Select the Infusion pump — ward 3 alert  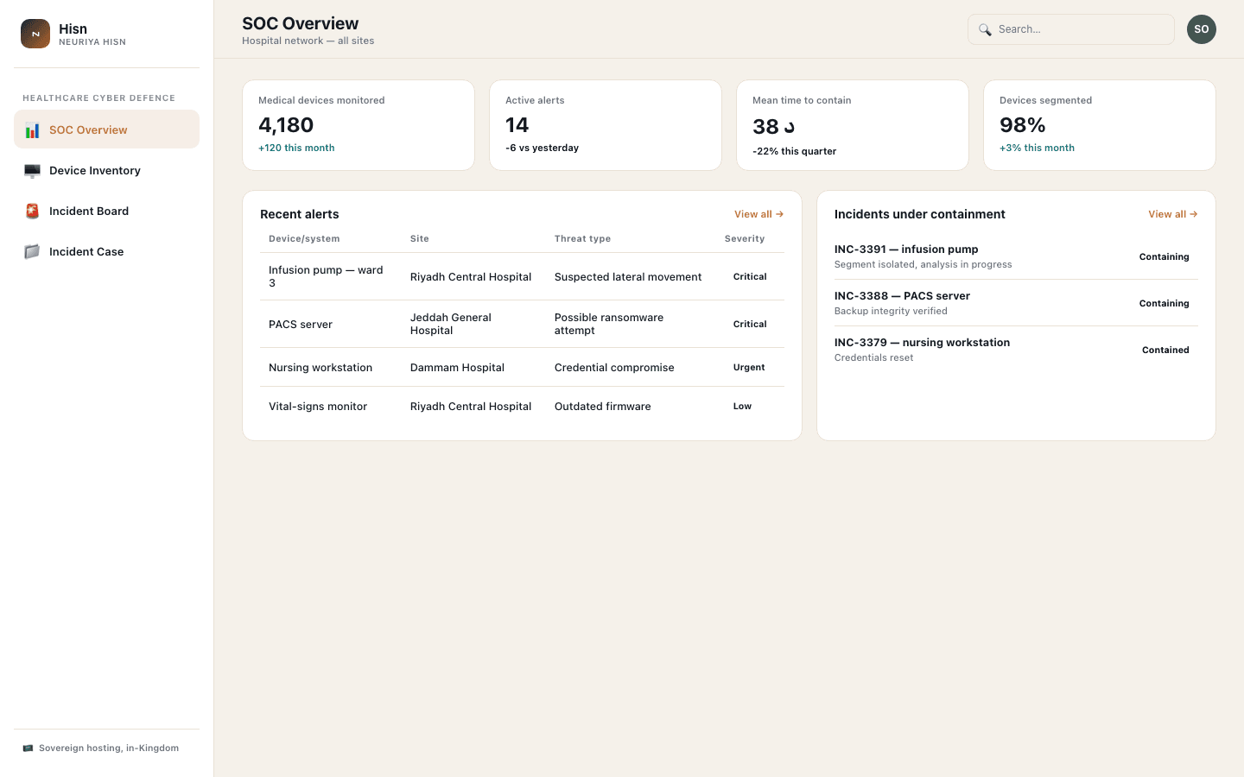click(x=522, y=276)
